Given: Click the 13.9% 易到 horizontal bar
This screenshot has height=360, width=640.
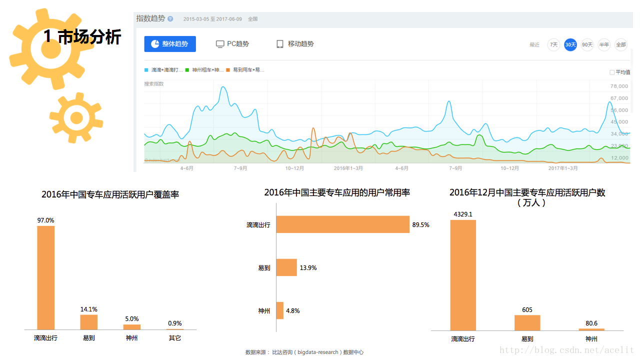Looking at the screenshot, I should (286, 267).
